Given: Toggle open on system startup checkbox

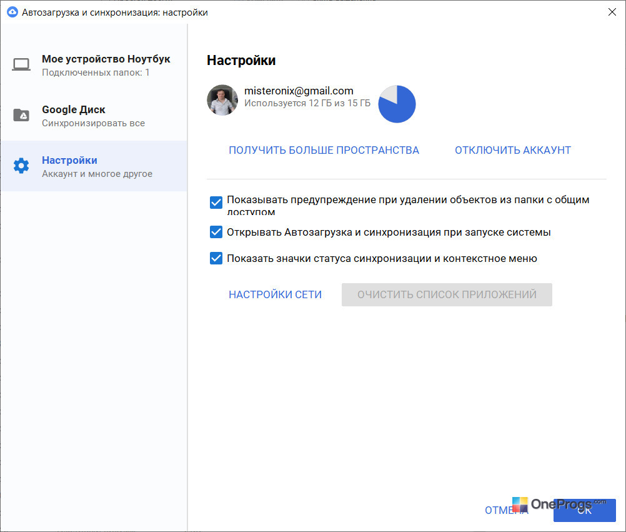Looking at the screenshot, I should (x=216, y=232).
